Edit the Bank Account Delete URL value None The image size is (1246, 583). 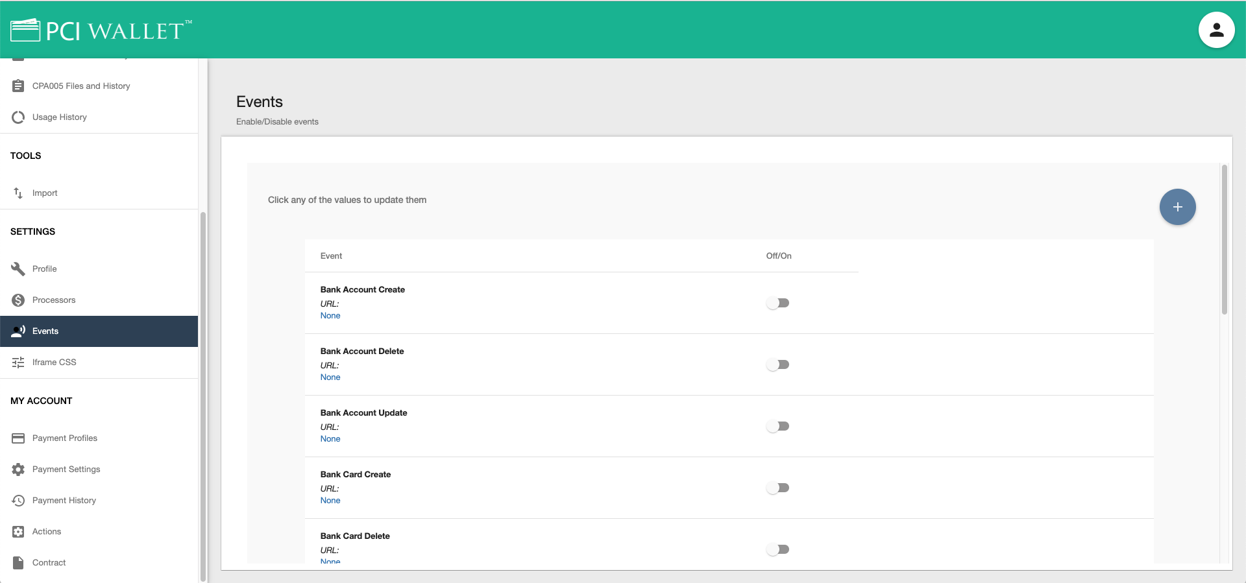tap(330, 377)
